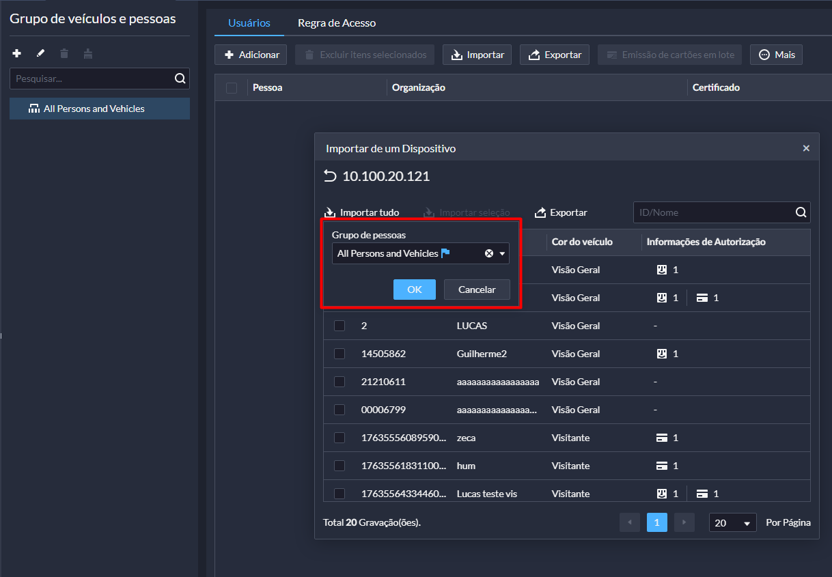This screenshot has width=832, height=577.
Task: Confirm with the OK button
Action: (415, 290)
